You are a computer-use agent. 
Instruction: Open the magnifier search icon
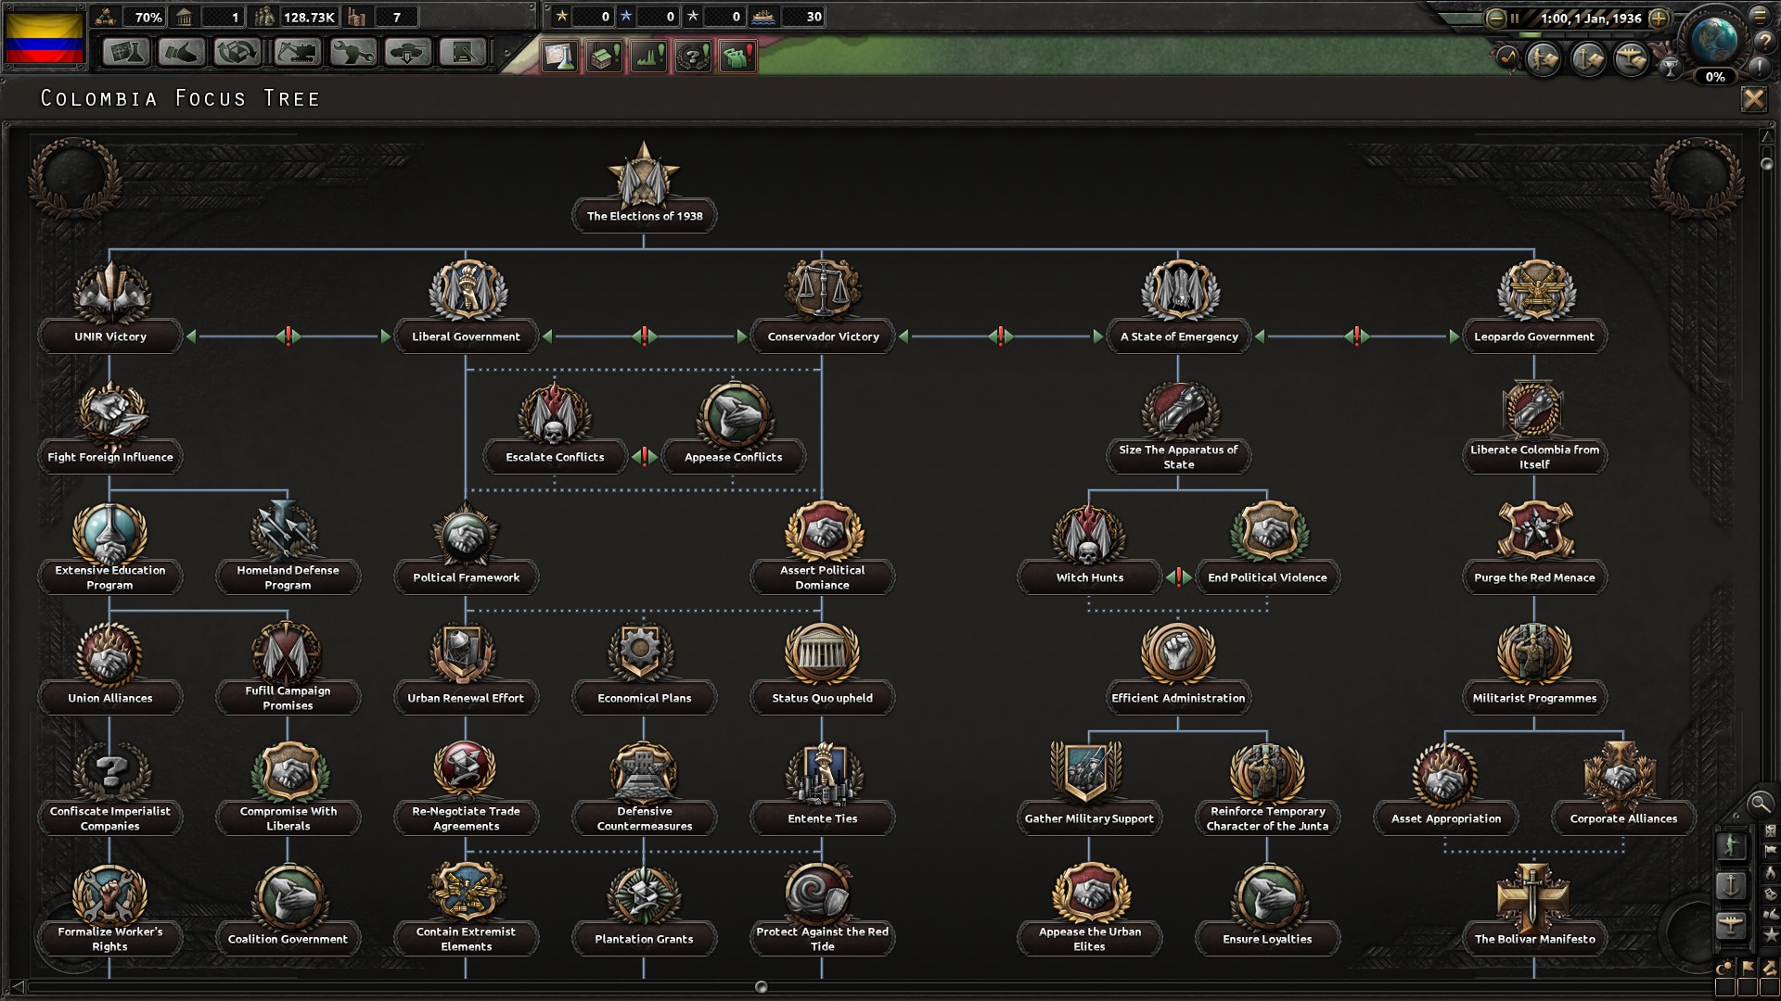(x=1759, y=804)
